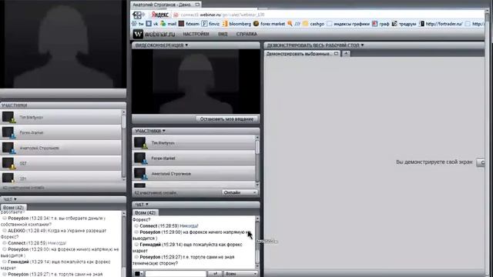The width and height of the screenshot is (493, 277).
Task: Click the Никогда! message from Connect in center chat
Action: point(189,225)
